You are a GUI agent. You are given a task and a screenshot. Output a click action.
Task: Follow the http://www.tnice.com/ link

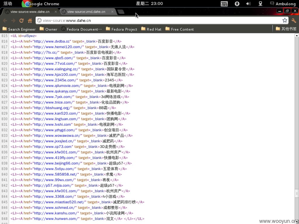[54, 102]
